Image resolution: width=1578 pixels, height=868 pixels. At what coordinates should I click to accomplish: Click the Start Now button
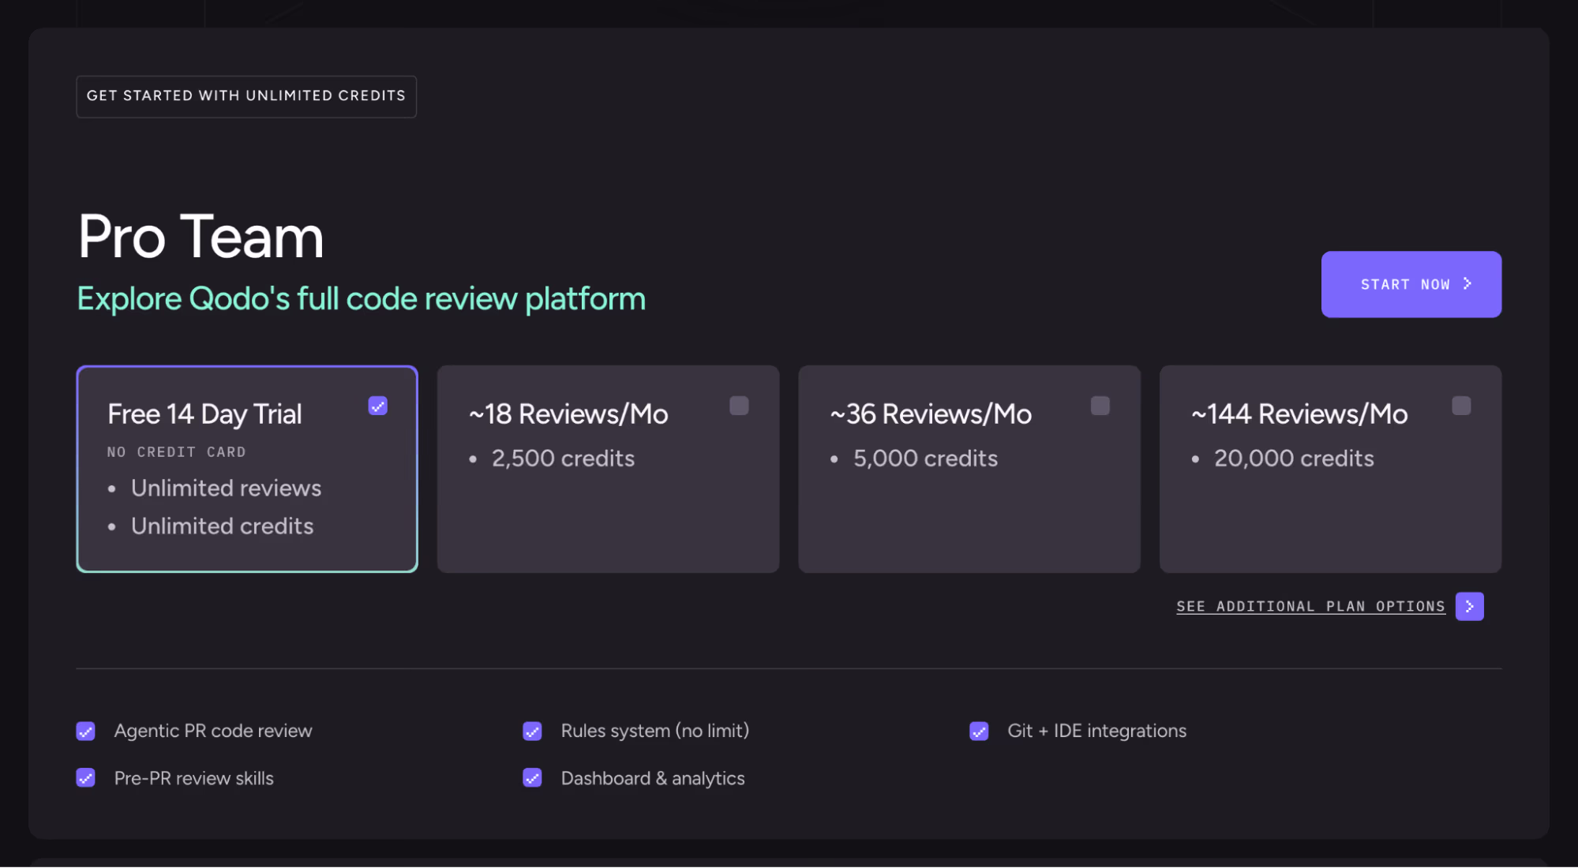1411,284
